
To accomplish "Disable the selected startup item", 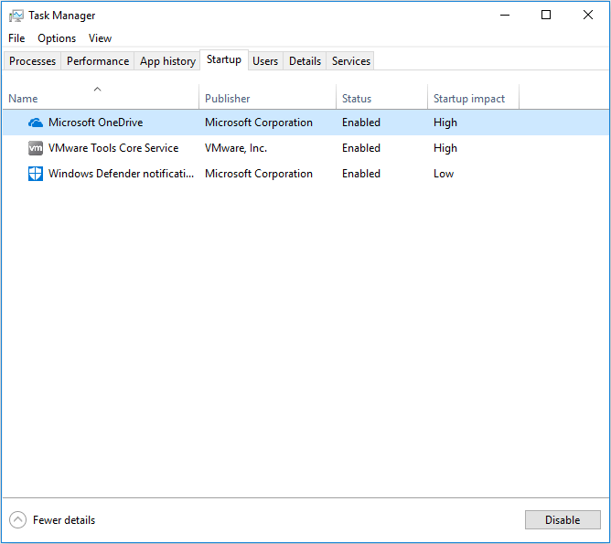I will (x=563, y=520).
